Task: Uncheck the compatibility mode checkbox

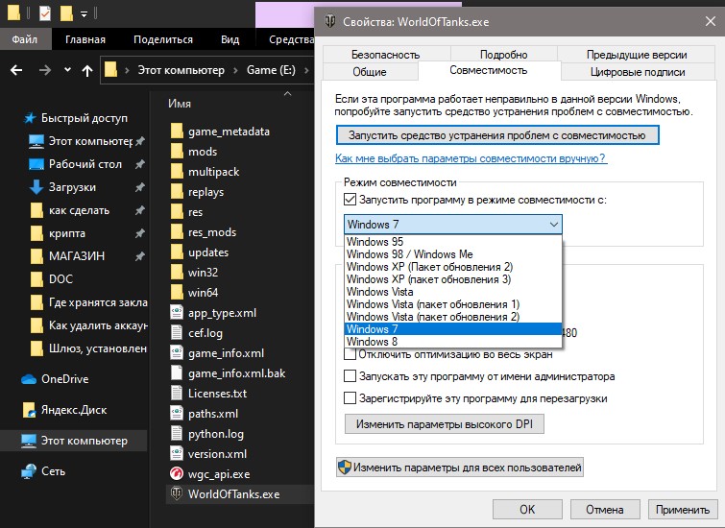Action: click(350, 200)
